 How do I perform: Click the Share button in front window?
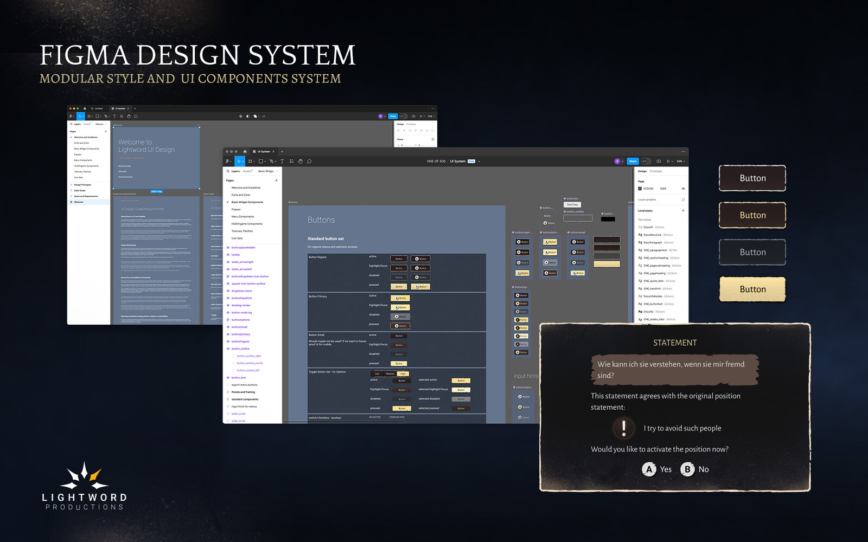[633, 161]
